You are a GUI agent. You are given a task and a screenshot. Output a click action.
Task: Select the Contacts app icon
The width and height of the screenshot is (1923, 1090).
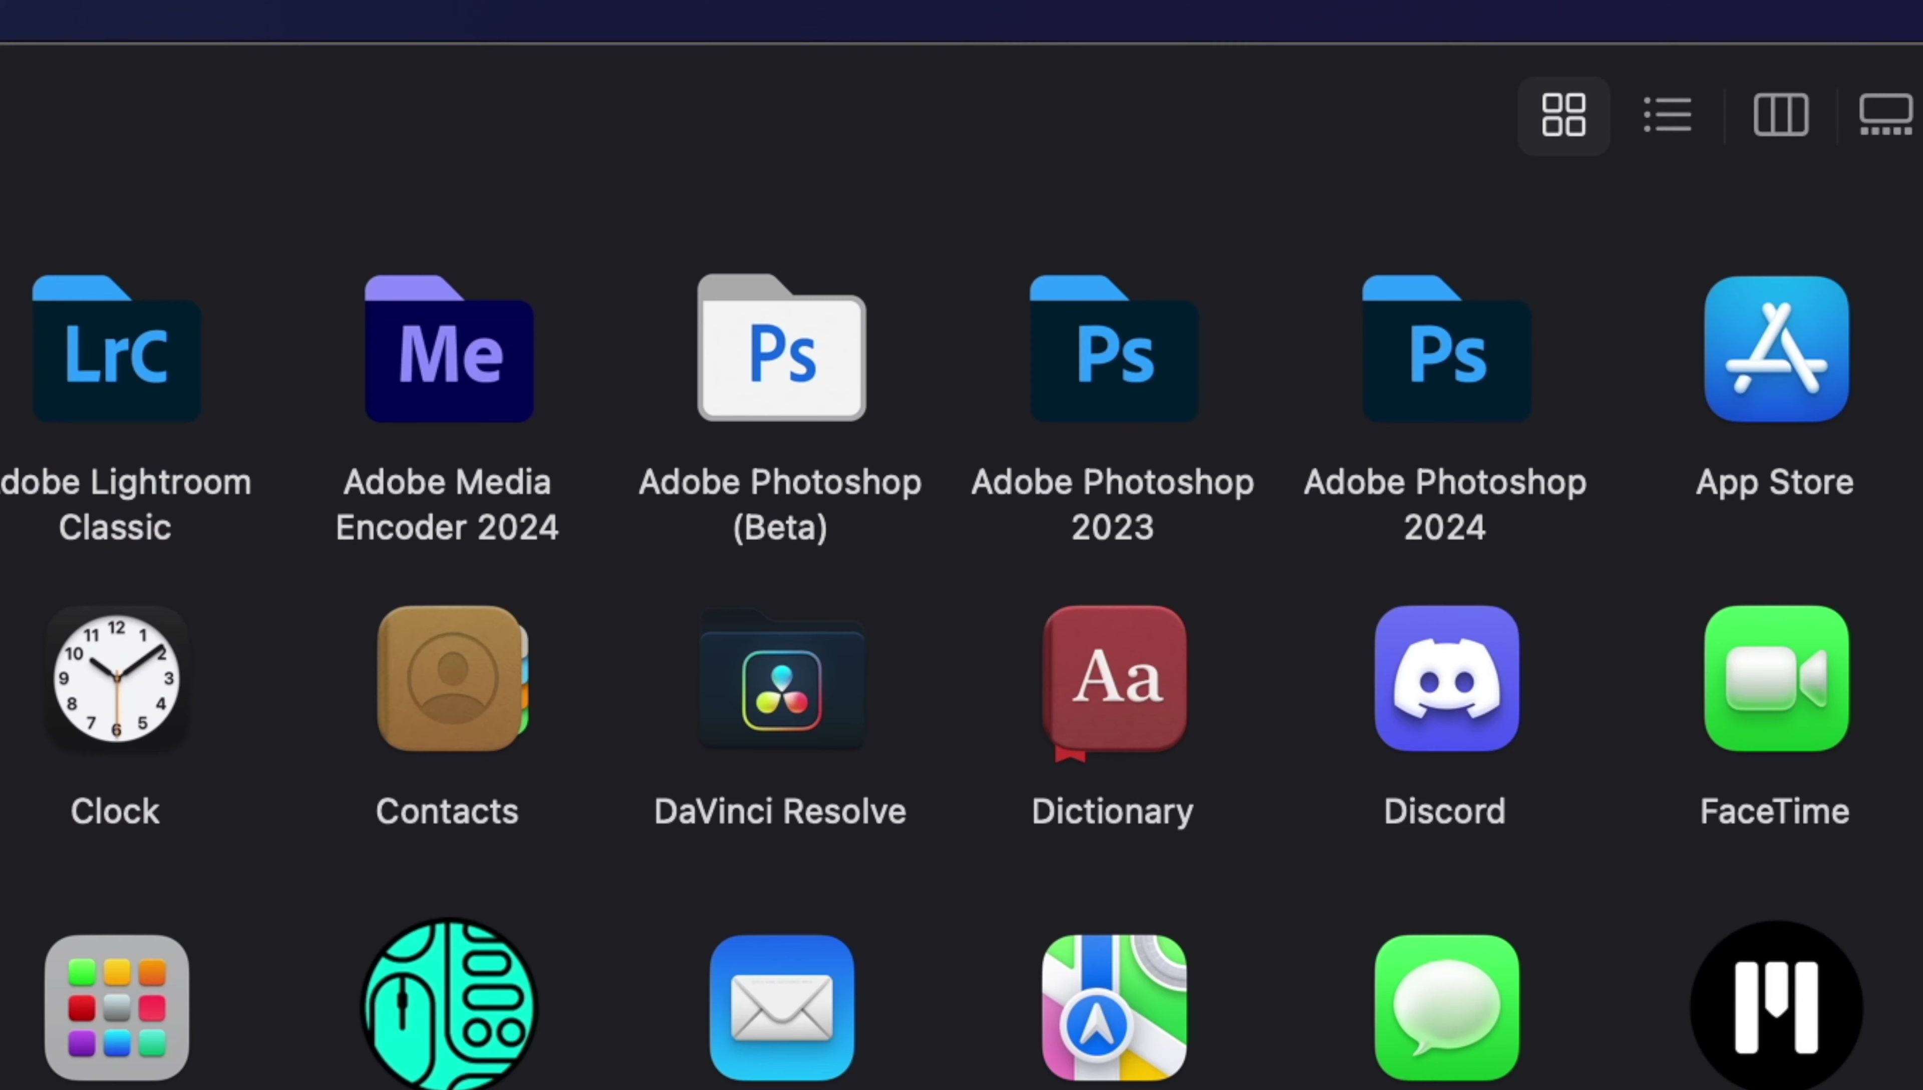[x=453, y=678]
